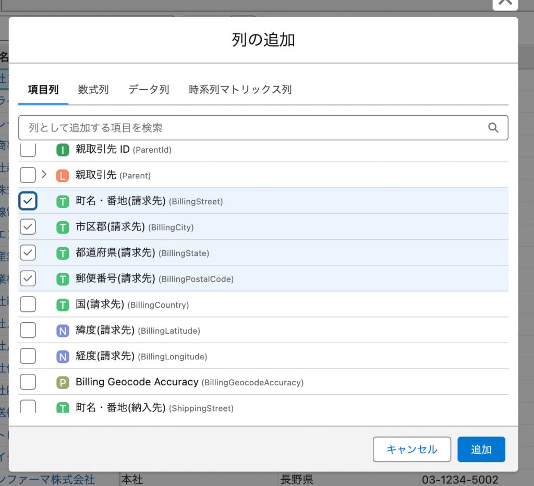Image resolution: width=534 pixels, height=486 pixels.
Task: Click the P icon for Billing Geocode Accuracy
Action: [63, 383]
